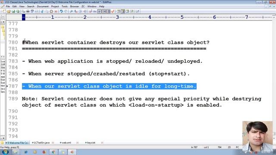276x155 pixels.
Task: Click the Replace toolbar icon
Action: 76,12
